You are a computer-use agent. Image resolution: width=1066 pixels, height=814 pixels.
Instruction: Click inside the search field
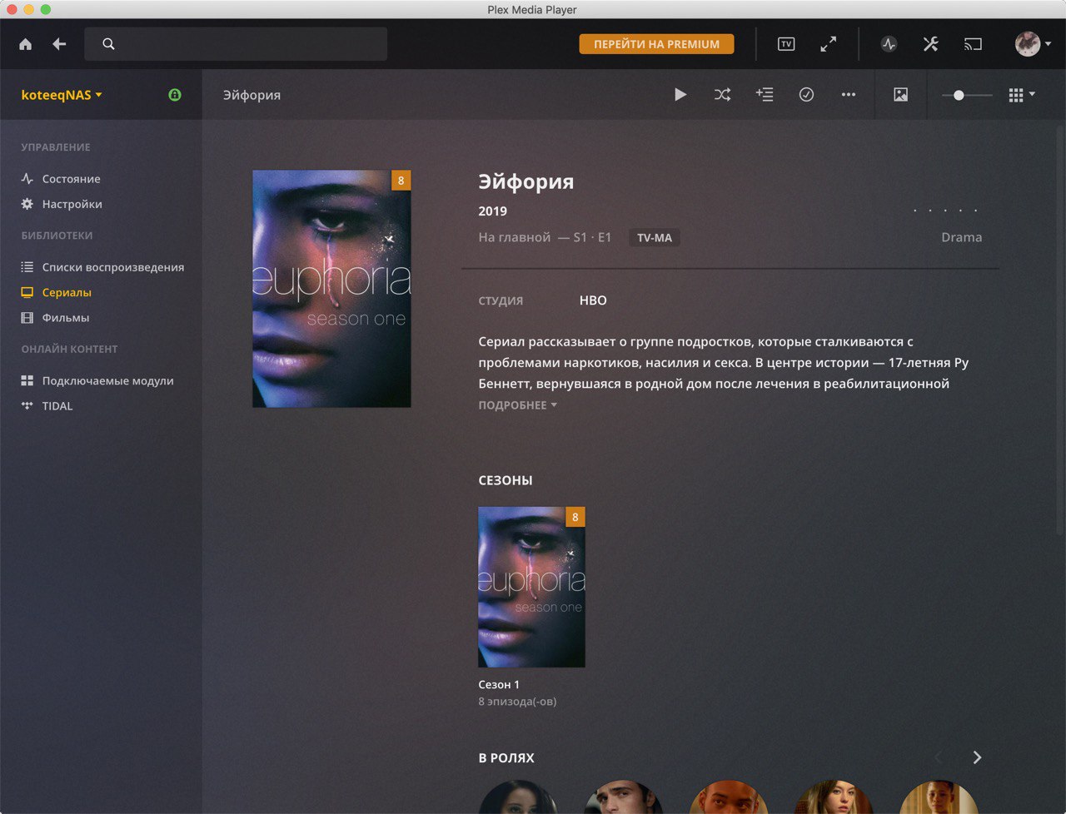[x=236, y=44]
